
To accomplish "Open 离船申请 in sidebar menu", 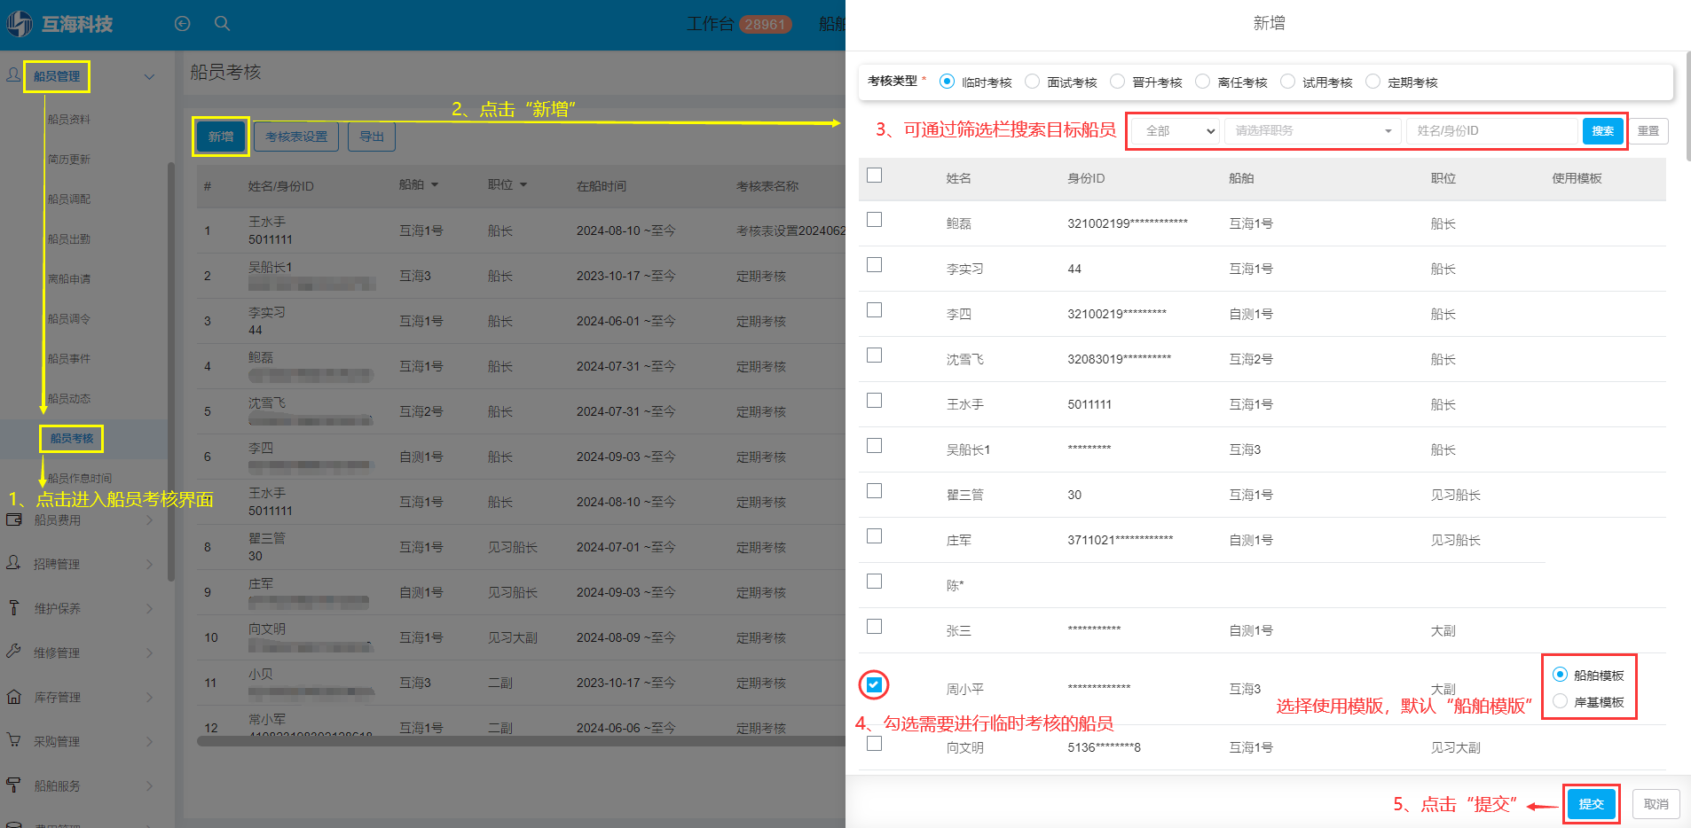I will click(69, 278).
